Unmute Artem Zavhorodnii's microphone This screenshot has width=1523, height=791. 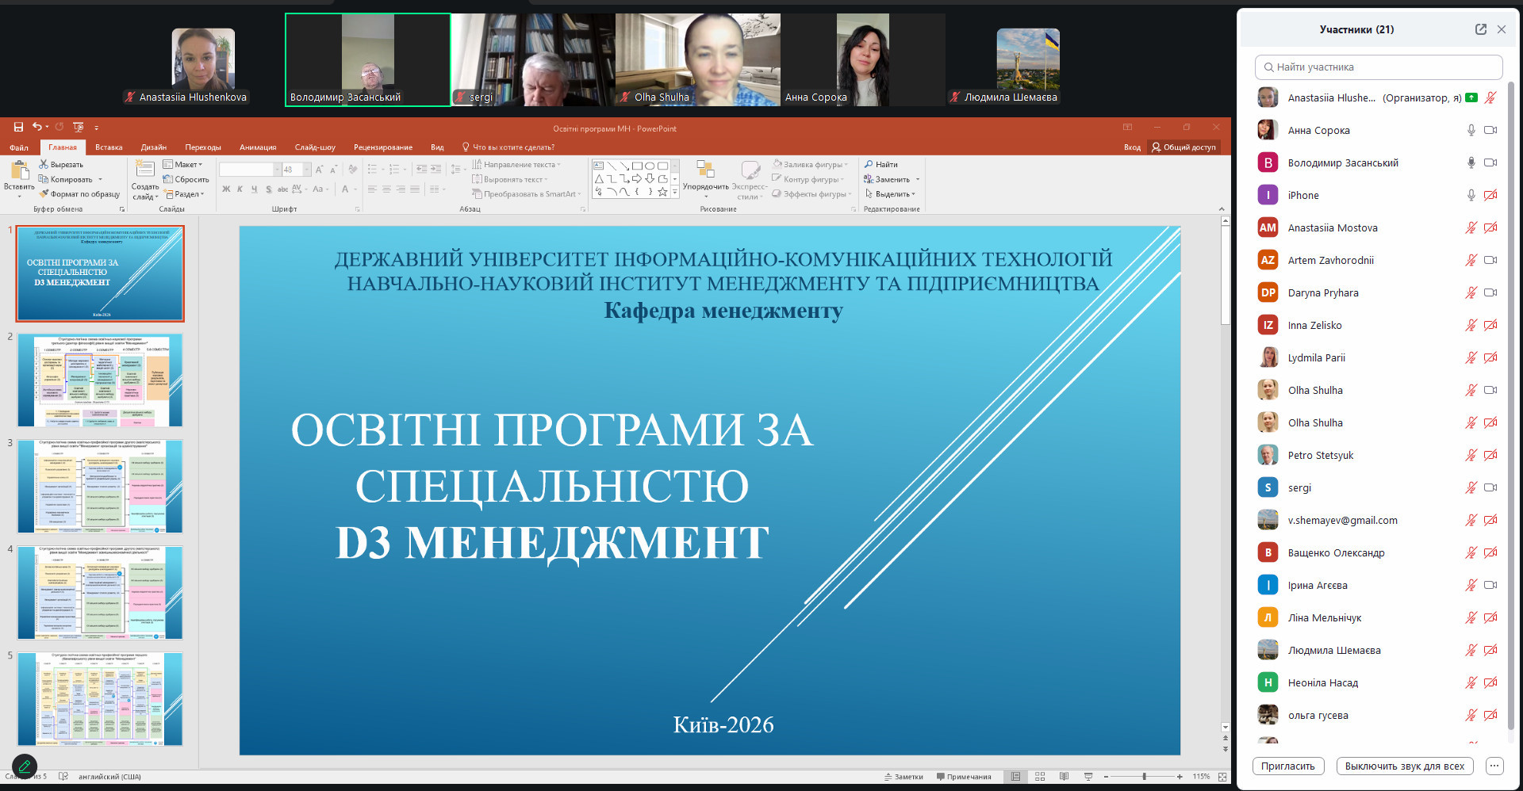point(1471,260)
